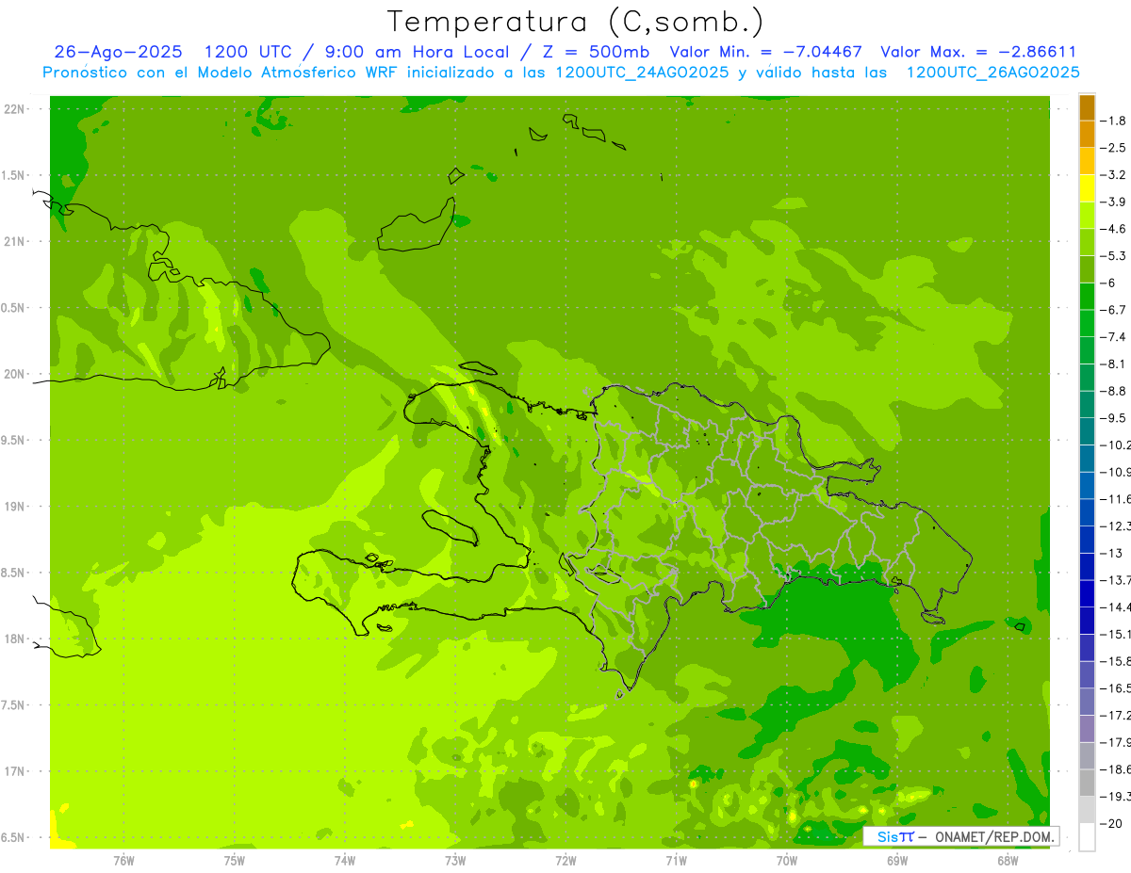Click the '-20' color scale value

pos(1110,823)
